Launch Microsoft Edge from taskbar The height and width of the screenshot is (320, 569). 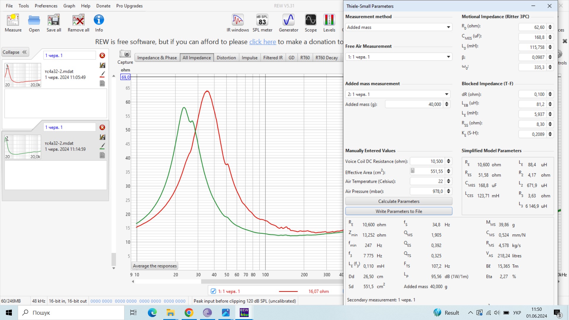click(152, 313)
